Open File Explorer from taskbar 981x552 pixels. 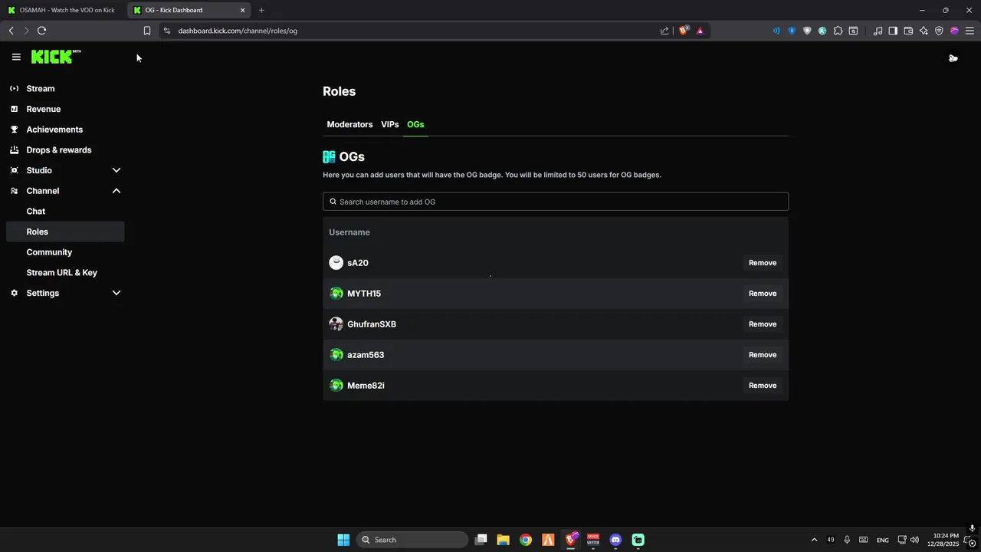click(x=503, y=540)
